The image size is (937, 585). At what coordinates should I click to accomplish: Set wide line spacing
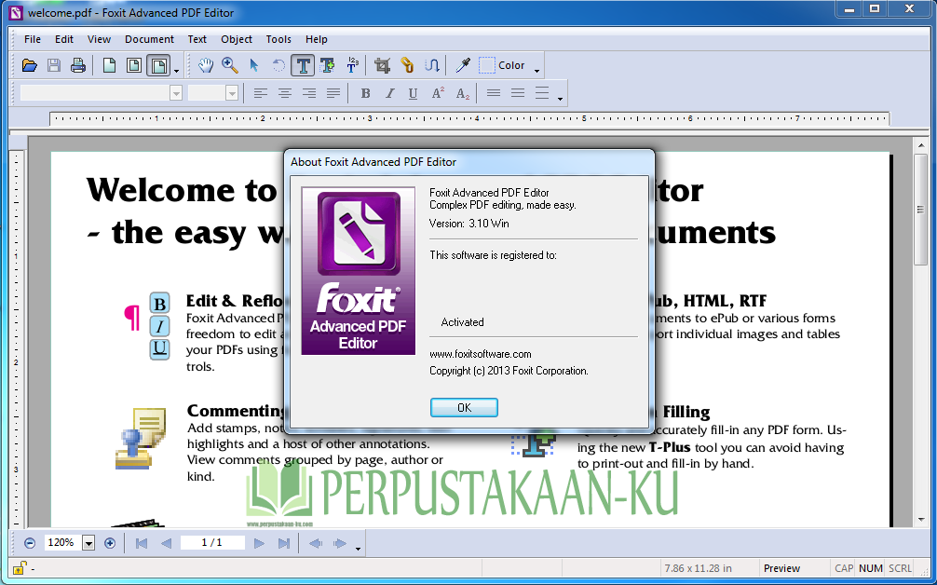pos(541,93)
